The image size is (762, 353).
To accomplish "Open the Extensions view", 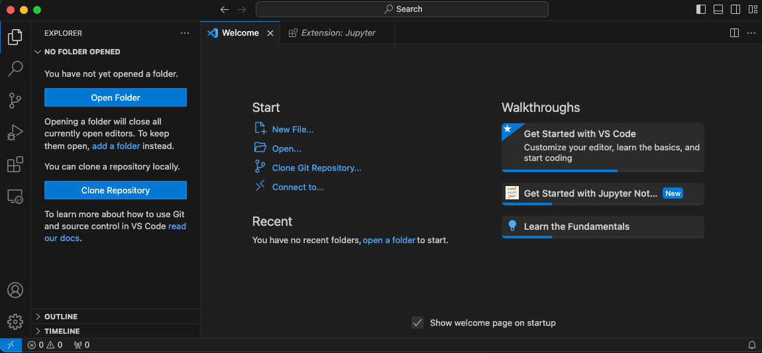I will [x=15, y=165].
